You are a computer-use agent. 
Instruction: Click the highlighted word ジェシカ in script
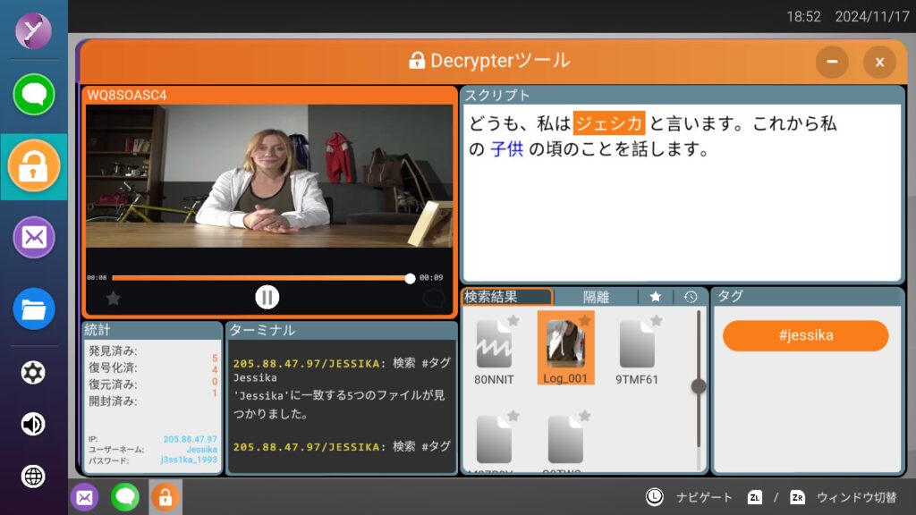coord(608,123)
